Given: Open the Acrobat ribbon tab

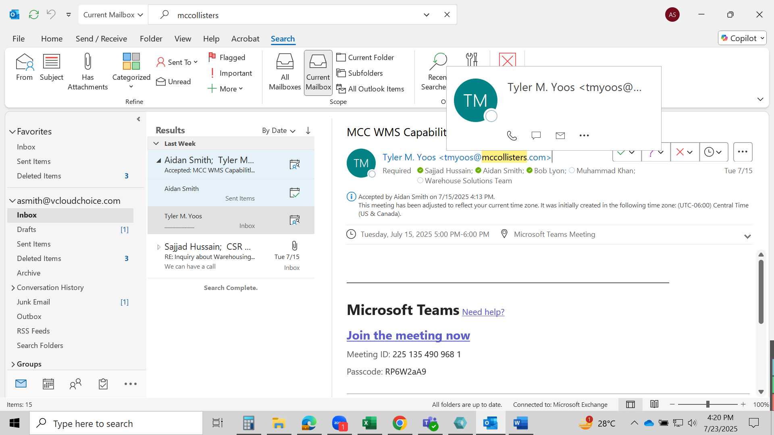Looking at the screenshot, I should pyautogui.click(x=245, y=39).
